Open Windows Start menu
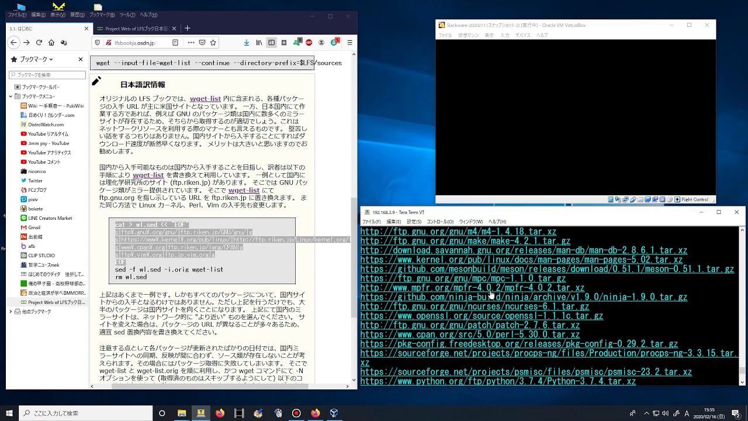The image size is (748, 421). [9, 413]
